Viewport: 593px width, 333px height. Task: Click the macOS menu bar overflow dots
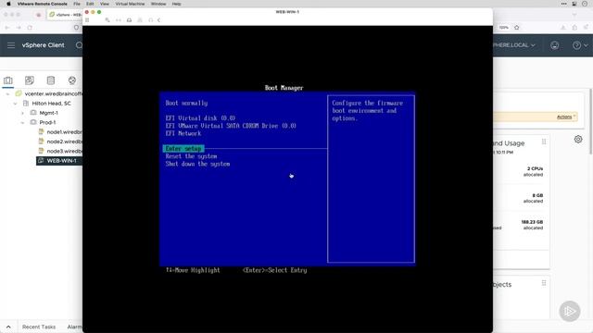(564, 4)
